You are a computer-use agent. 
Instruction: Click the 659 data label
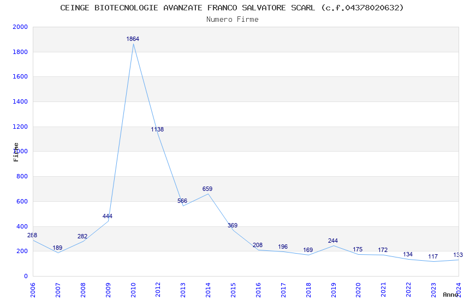coord(207,189)
